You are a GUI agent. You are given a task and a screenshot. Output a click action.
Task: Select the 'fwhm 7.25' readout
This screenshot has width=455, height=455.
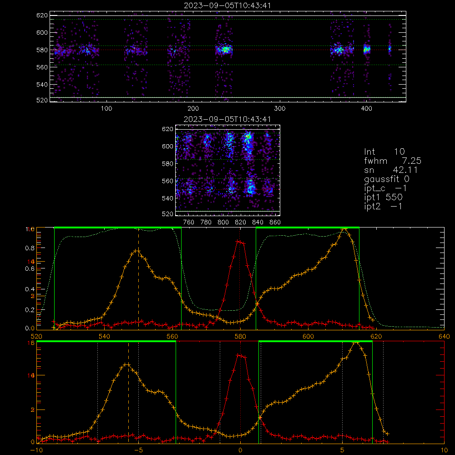(393, 161)
